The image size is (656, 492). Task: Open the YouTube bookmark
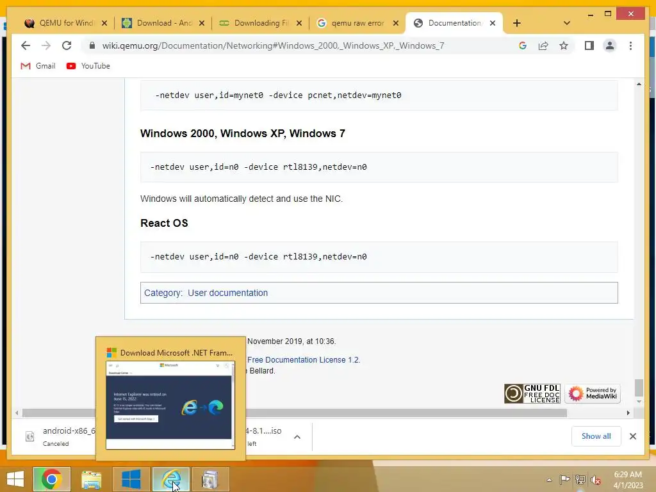(x=88, y=66)
